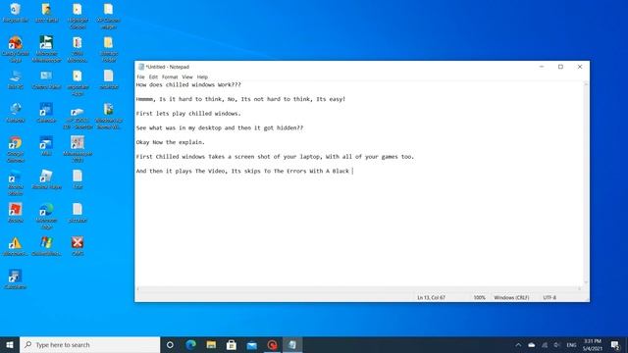
Task: Open the Mail app from the taskbar
Action: [251, 344]
